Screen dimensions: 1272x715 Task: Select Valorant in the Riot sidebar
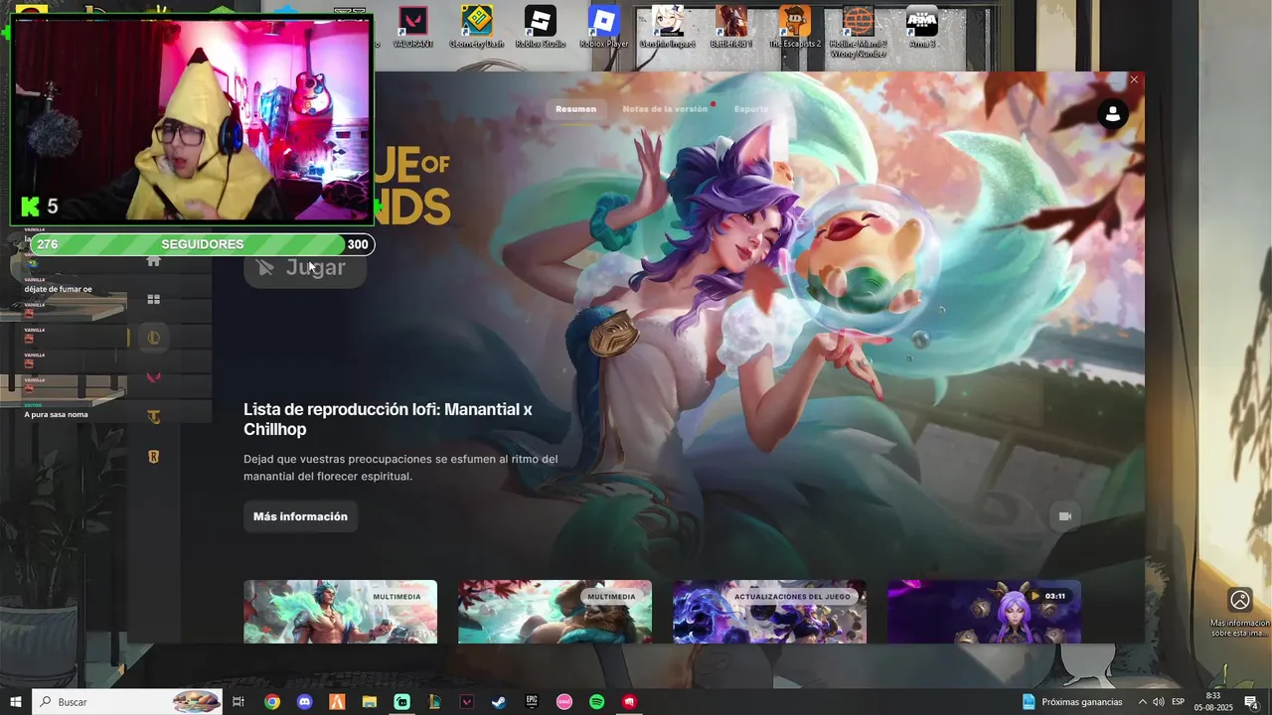(x=153, y=377)
